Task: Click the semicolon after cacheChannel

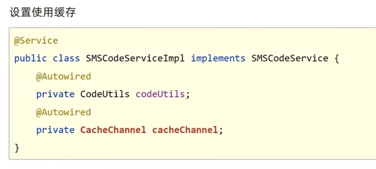Action: pos(221,130)
